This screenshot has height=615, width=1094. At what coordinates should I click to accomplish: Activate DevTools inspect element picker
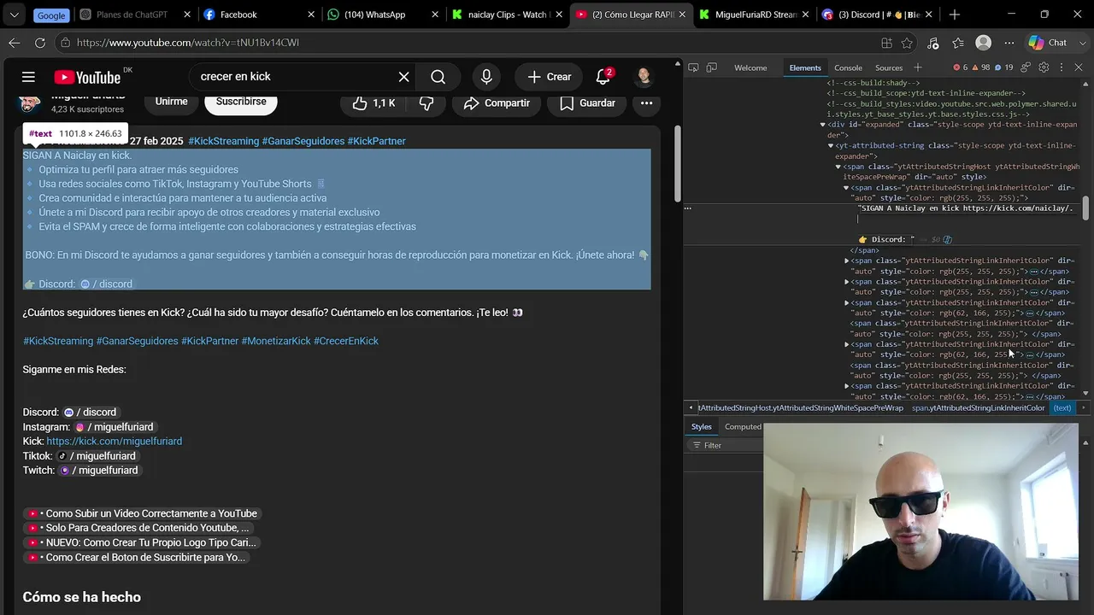pos(693,67)
